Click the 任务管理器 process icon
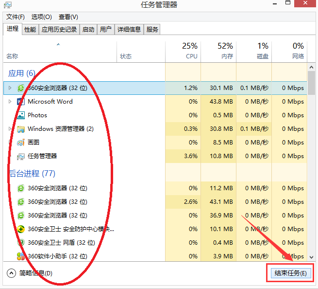318x289 pixels. [x=21, y=156]
